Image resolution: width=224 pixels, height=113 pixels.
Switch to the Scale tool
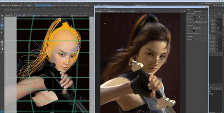(2, 32)
